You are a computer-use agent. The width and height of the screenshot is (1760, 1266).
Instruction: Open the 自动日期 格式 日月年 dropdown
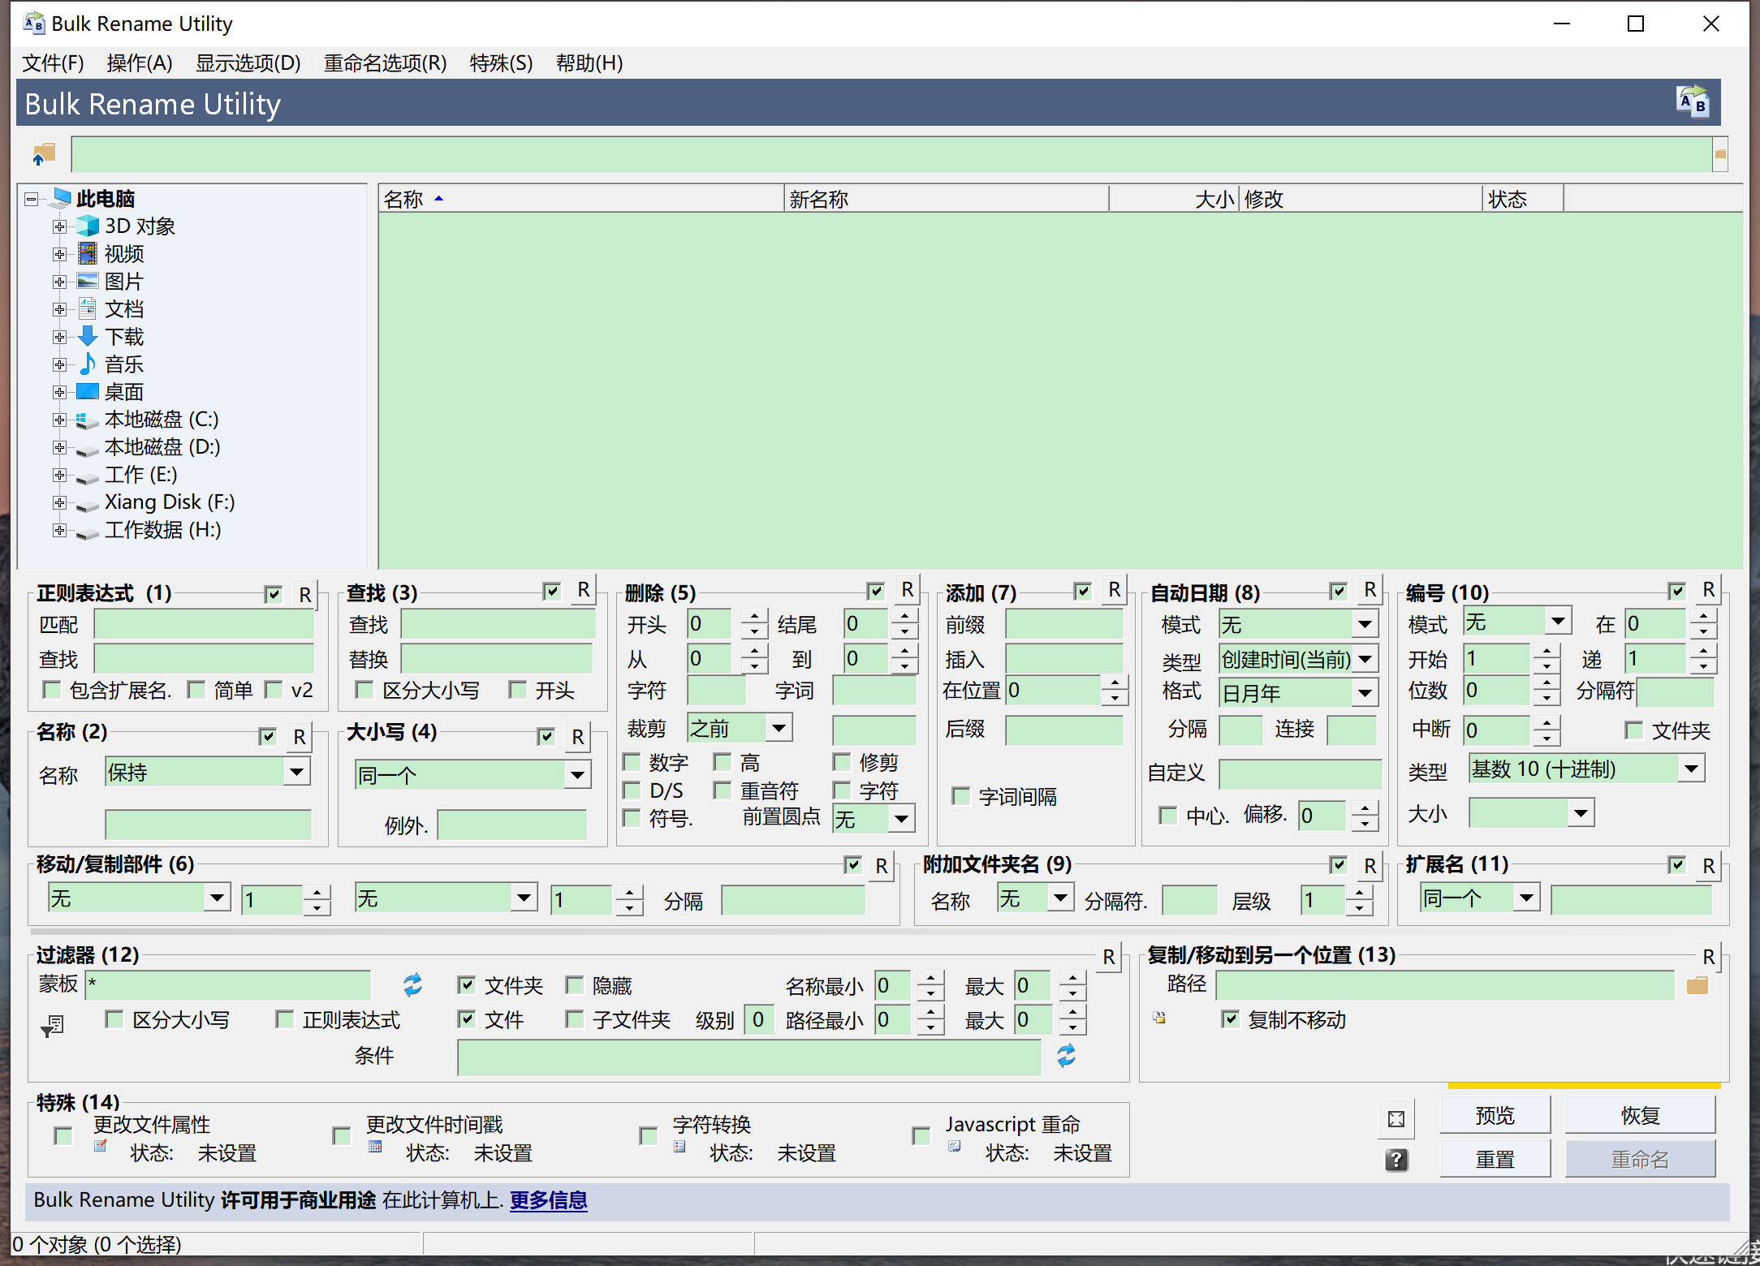[x=1365, y=693]
